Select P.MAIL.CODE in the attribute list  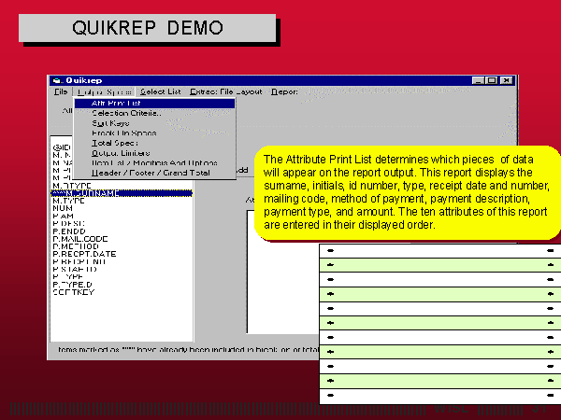[79, 238]
